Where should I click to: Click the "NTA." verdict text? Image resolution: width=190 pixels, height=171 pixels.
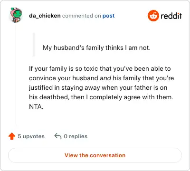coord(36,106)
